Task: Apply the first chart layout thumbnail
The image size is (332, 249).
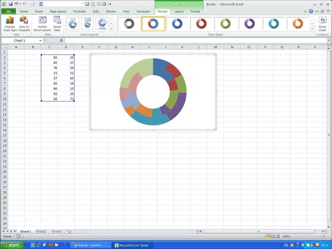Action: [73, 24]
